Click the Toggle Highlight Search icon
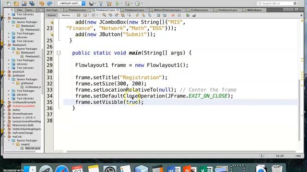This screenshot has height=172, width=307. pos(123,15)
